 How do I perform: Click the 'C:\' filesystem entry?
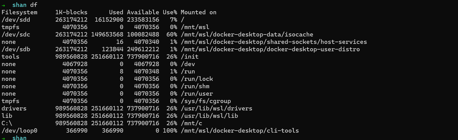7,123
